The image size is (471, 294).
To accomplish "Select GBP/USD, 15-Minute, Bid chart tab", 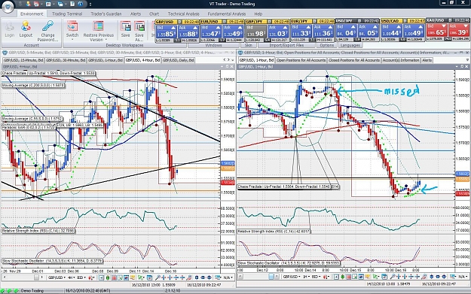I will tap(23, 60).
